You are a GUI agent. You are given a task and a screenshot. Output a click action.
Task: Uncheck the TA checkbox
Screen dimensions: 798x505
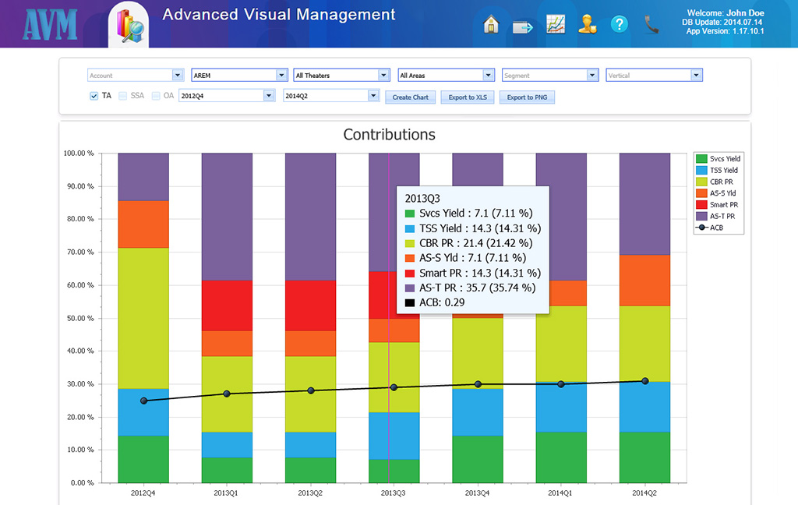pyautogui.click(x=94, y=96)
